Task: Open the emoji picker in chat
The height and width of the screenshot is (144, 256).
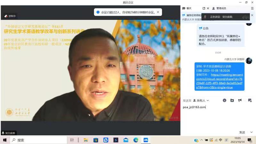Action: point(224,100)
